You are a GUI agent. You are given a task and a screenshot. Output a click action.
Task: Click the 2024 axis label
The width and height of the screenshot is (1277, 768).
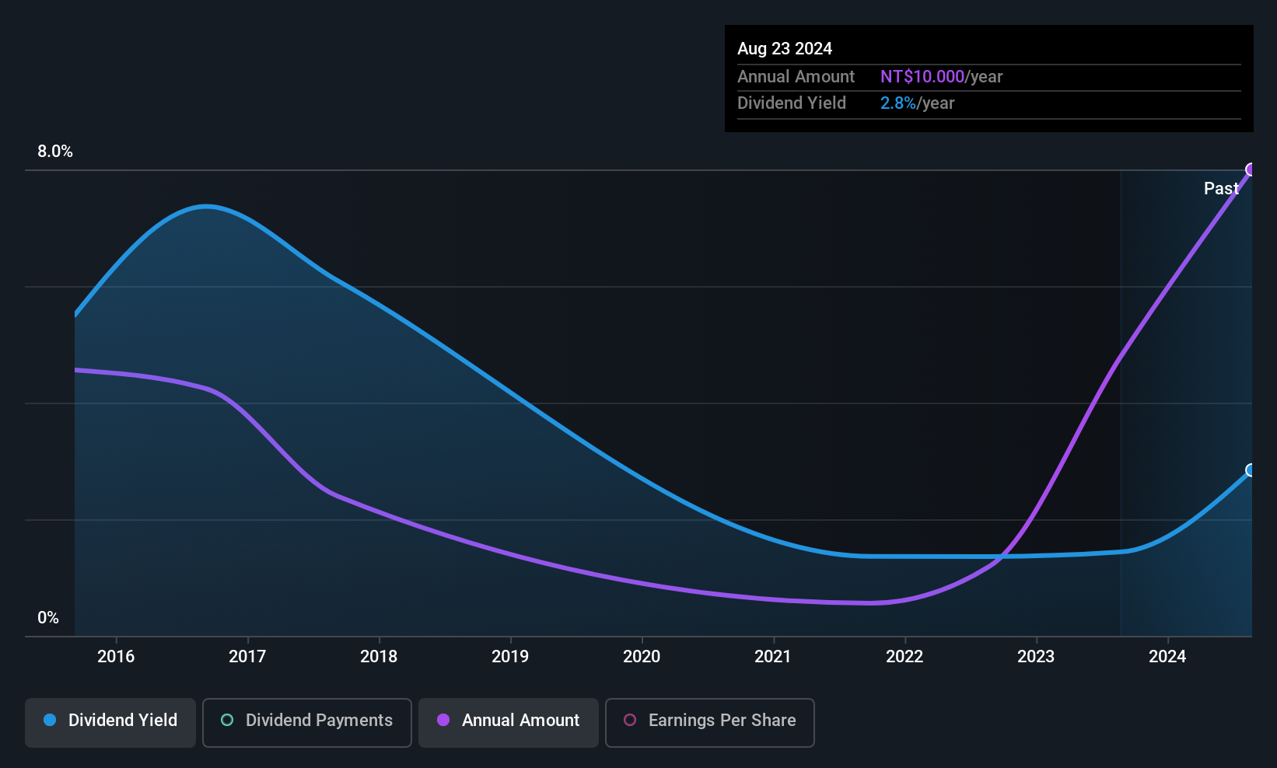1167,657
